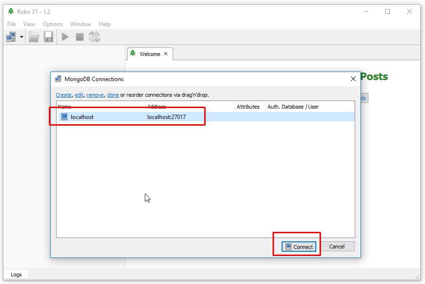Open the File menu
Image resolution: width=425 pixels, height=284 pixels.
[11, 24]
